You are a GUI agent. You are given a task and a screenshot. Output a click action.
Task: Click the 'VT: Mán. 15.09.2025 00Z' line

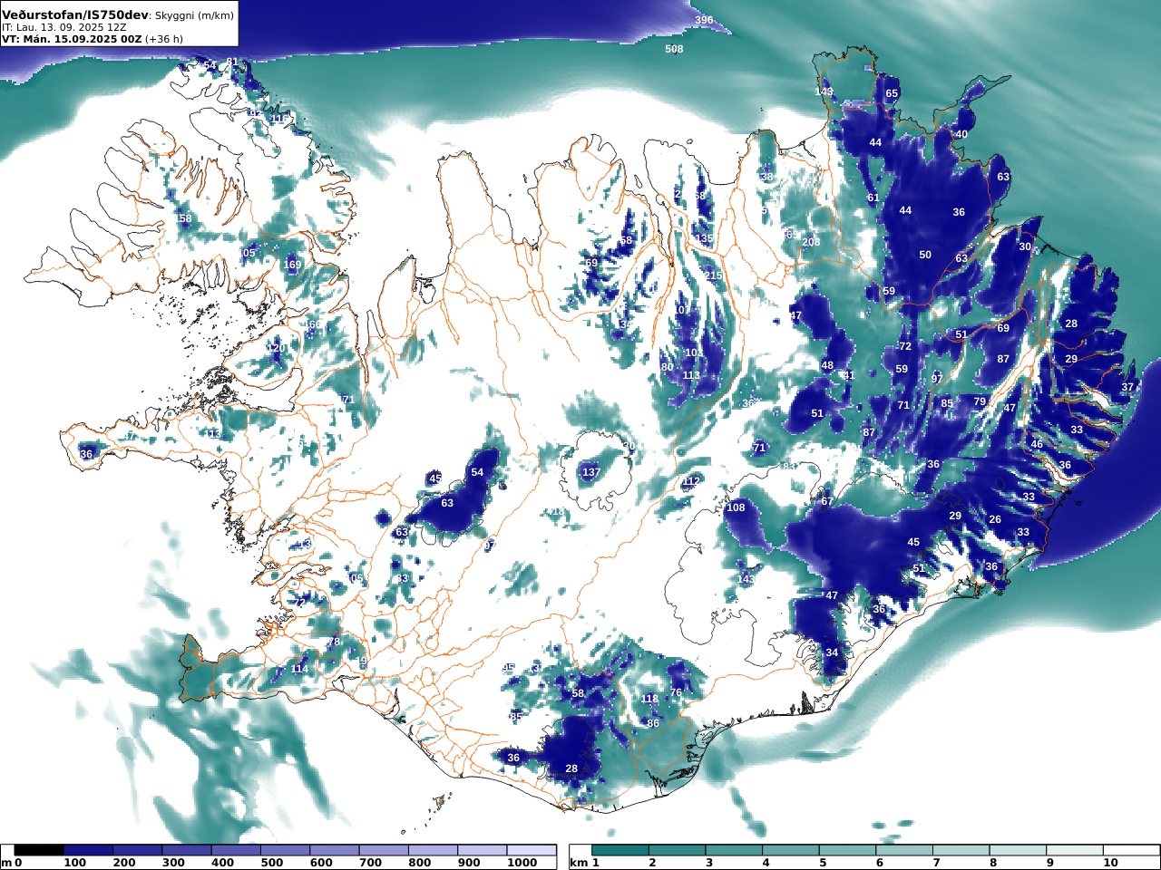click(x=73, y=39)
